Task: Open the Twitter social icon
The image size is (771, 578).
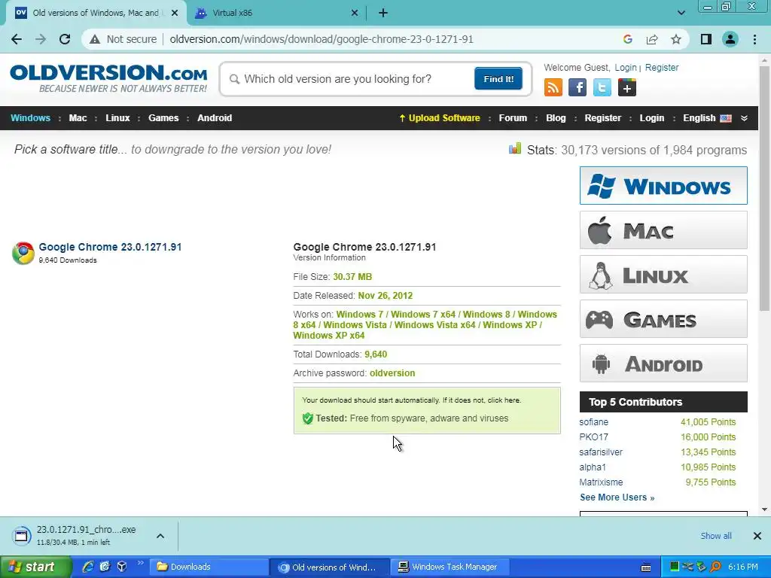Action: (602, 87)
